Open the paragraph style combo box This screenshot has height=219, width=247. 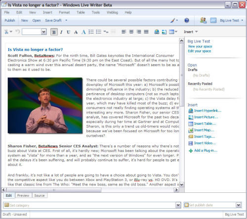[x=34, y=32]
